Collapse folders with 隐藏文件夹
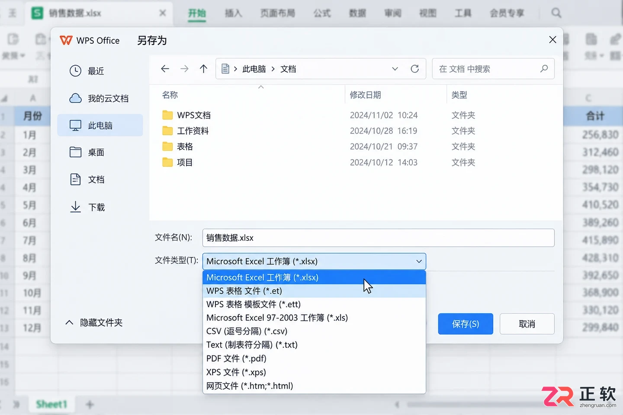623x415 pixels. pyautogui.click(x=94, y=322)
